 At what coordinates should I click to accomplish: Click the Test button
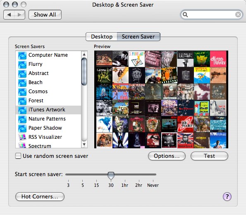[209, 156]
